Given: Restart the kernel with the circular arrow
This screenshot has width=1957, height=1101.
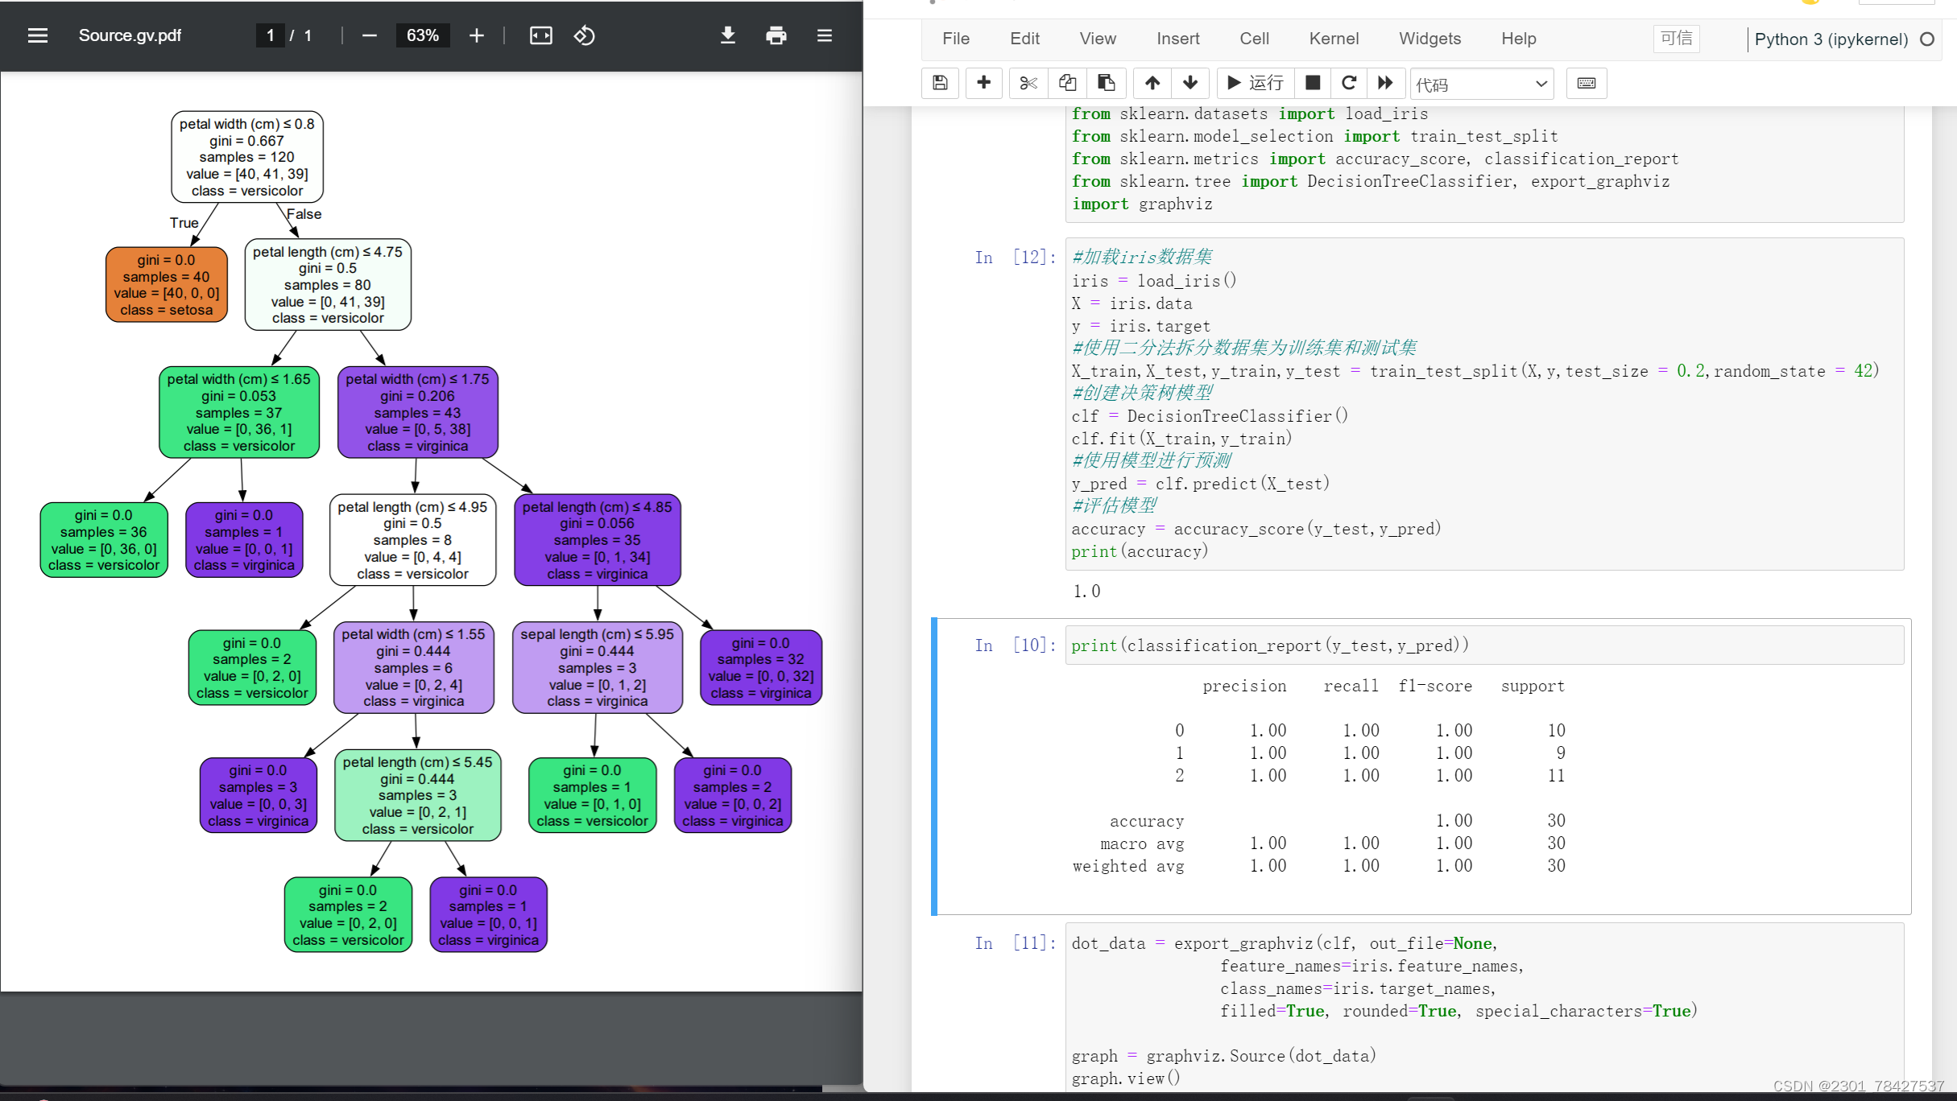Looking at the screenshot, I should pos(1349,83).
